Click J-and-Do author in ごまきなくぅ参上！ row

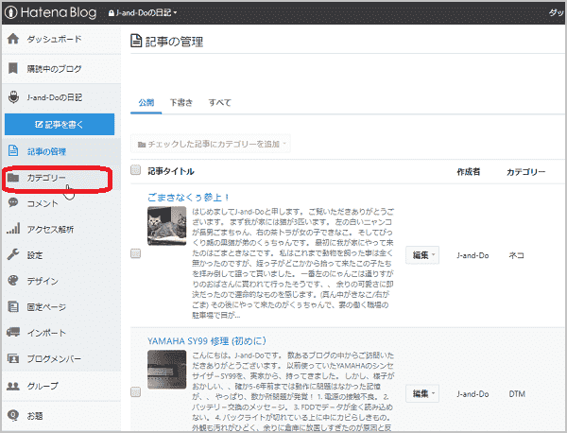pyautogui.click(x=472, y=255)
